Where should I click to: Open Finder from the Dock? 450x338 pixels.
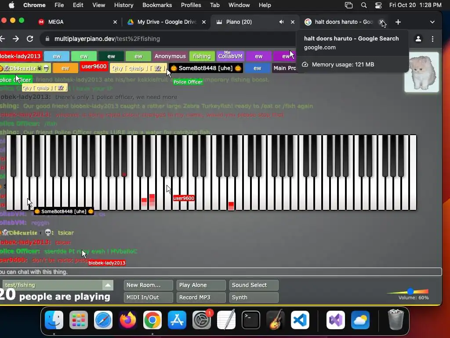tap(54, 320)
